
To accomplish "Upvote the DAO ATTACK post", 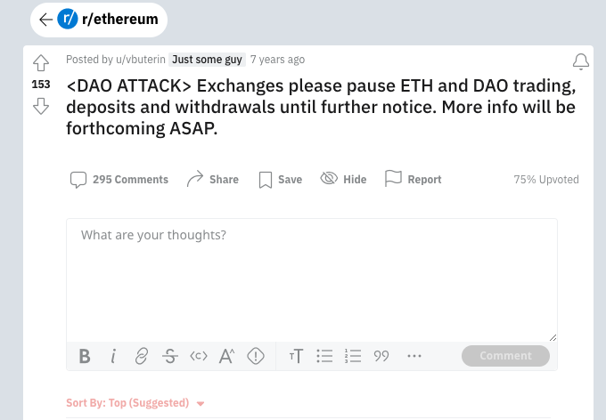I will [40, 63].
